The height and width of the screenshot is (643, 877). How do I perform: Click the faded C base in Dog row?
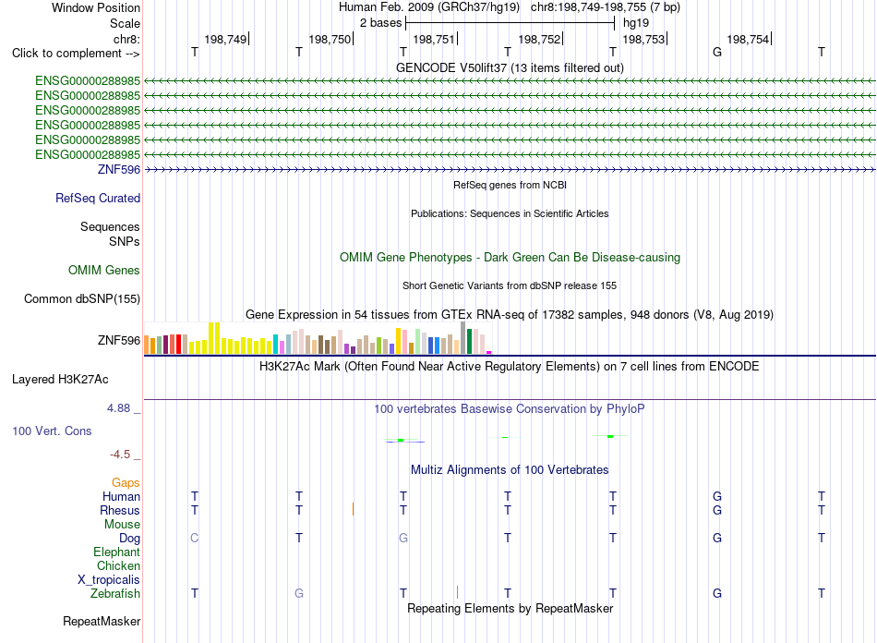(194, 538)
